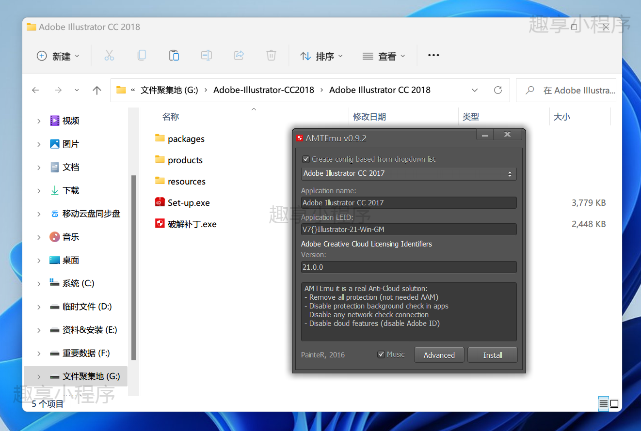The height and width of the screenshot is (431, 641).
Task: Open the 新建 new item dropdown
Action: (58, 56)
